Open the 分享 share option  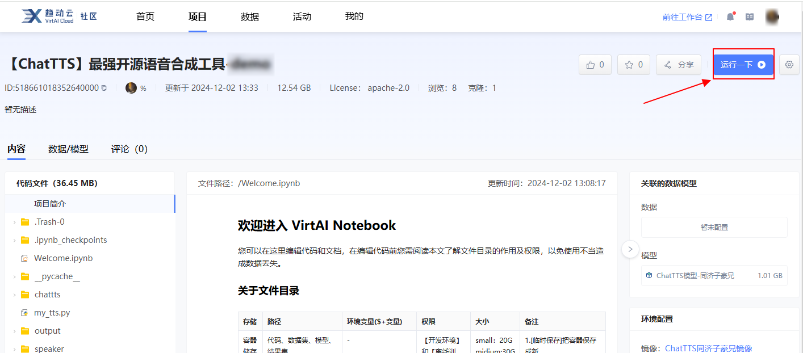tap(678, 64)
